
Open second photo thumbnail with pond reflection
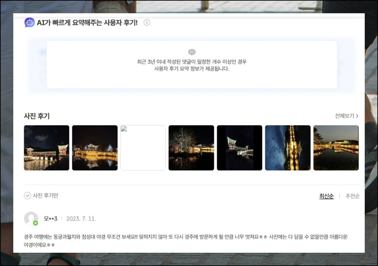click(95, 148)
